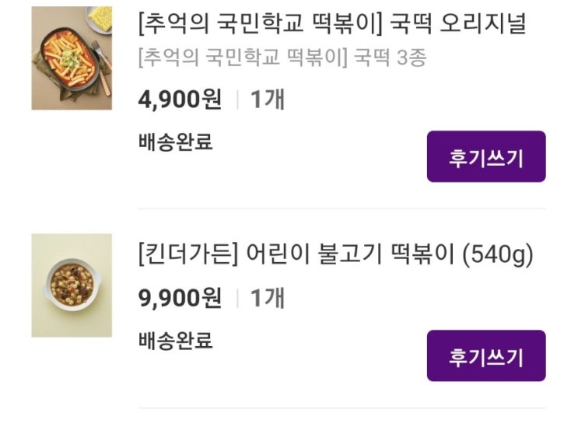The image size is (578, 427).
Task: Open the 어린이 불고기 떡볶이 bowl thumbnail
Action: (x=72, y=285)
